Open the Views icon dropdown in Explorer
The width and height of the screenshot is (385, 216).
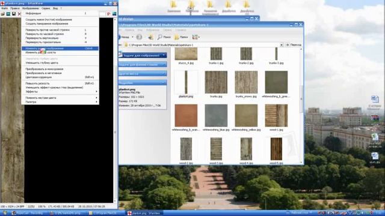196,37
